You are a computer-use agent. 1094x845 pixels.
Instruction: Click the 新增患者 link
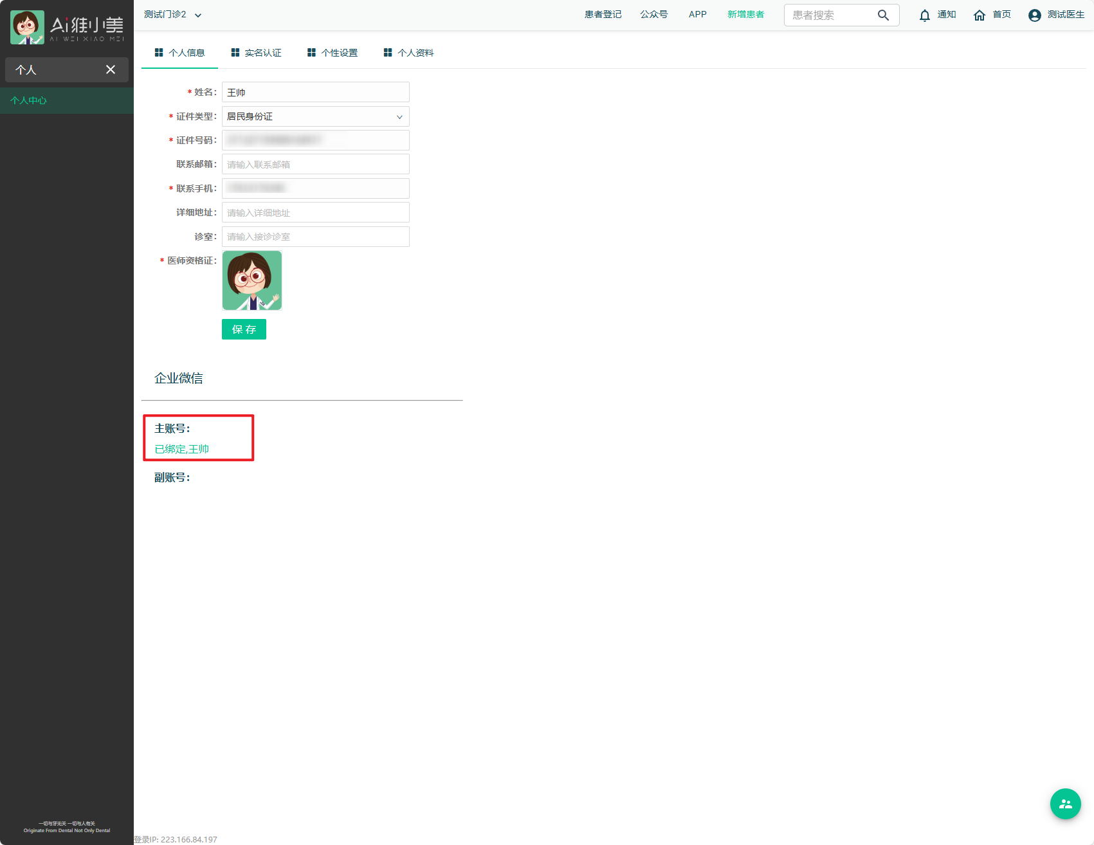coord(745,15)
